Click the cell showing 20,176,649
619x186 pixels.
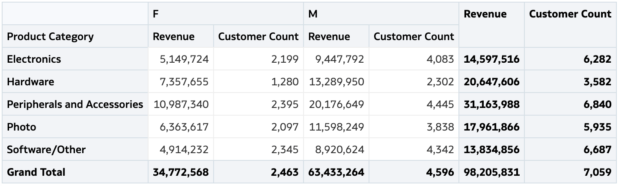pos(336,104)
